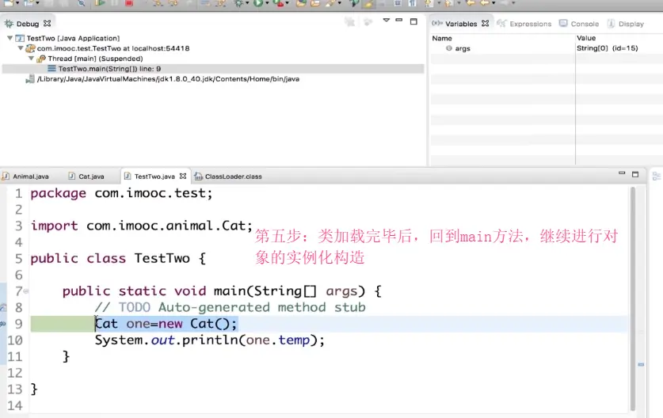663x418 pixels.
Task: Open dropdown next to Debug bug icon
Action: pos(247,3)
